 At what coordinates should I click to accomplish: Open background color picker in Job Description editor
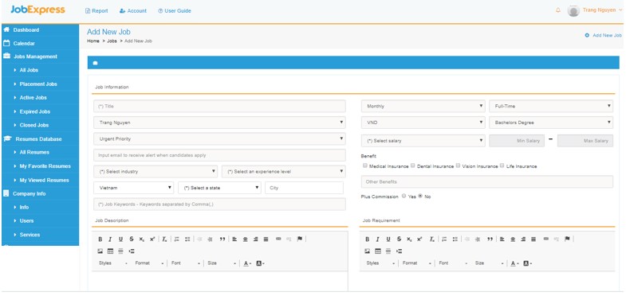(x=260, y=263)
